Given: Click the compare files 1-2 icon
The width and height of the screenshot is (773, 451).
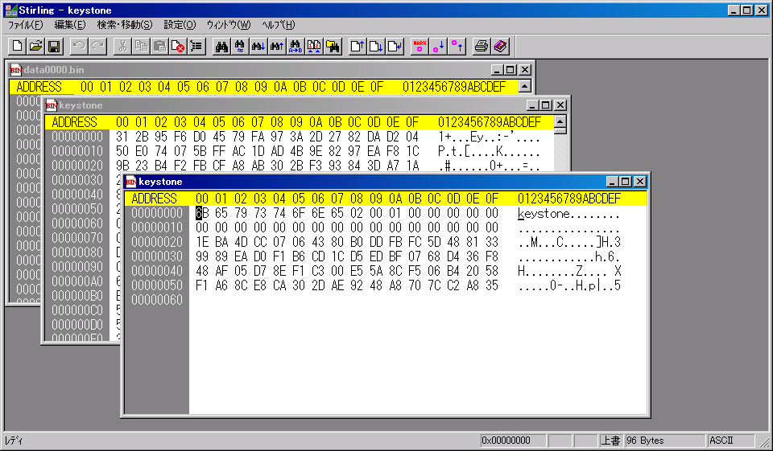Looking at the screenshot, I should pyautogui.click(x=314, y=47).
